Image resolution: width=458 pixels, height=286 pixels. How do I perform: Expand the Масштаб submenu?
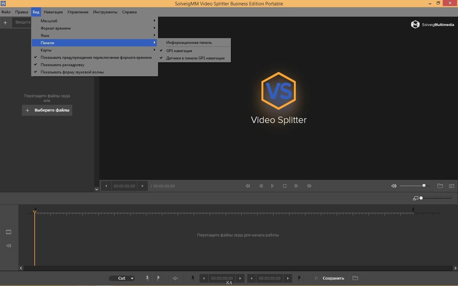coord(94,21)
